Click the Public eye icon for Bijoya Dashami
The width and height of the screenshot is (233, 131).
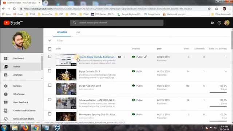134,71
